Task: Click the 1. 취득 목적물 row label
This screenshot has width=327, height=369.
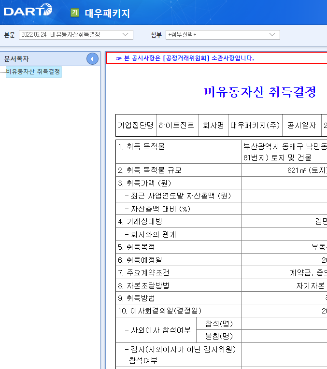Action: 141,147
